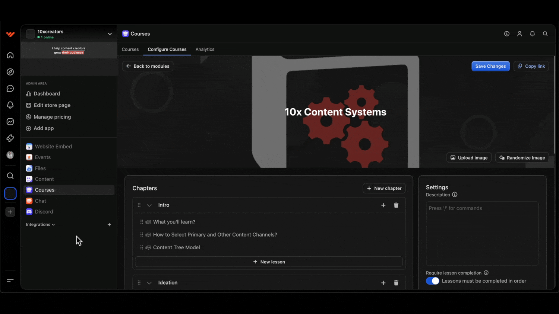Open the Home icon in left rail
Image resolution: width=559 pixels, height=314 pixels.
(x=10, y=55)
